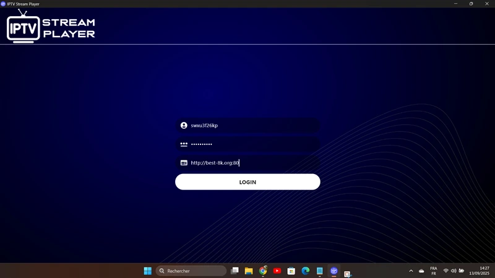Click the IPTV Stream Player logo
Viewport: 495px width, 278px height.
click(51, 26)
